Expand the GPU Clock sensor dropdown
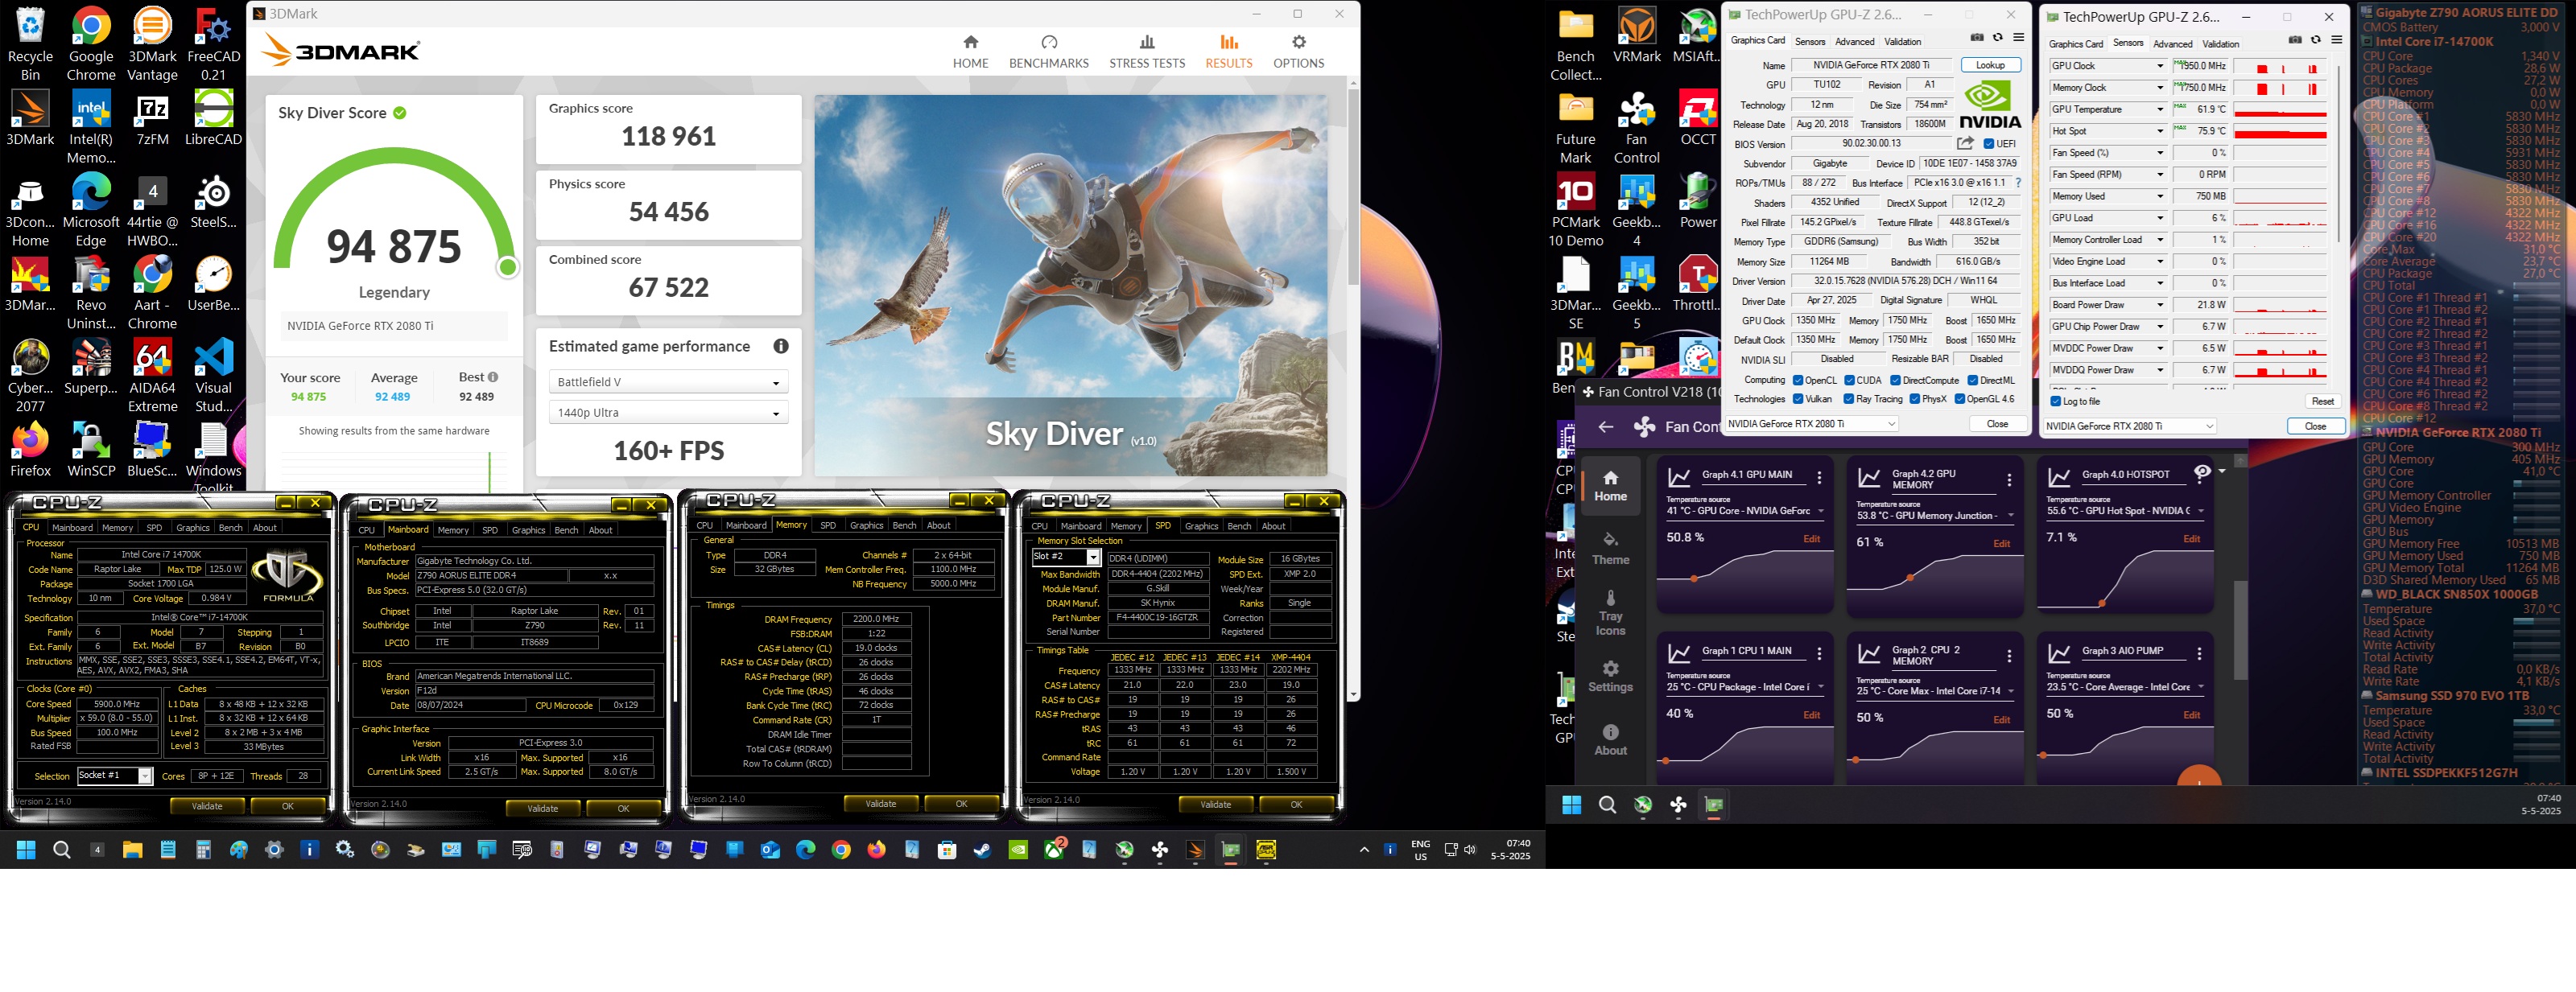 (x=2160, y=66)
